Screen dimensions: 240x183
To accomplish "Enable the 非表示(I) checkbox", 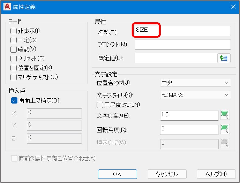I will 13,31.
